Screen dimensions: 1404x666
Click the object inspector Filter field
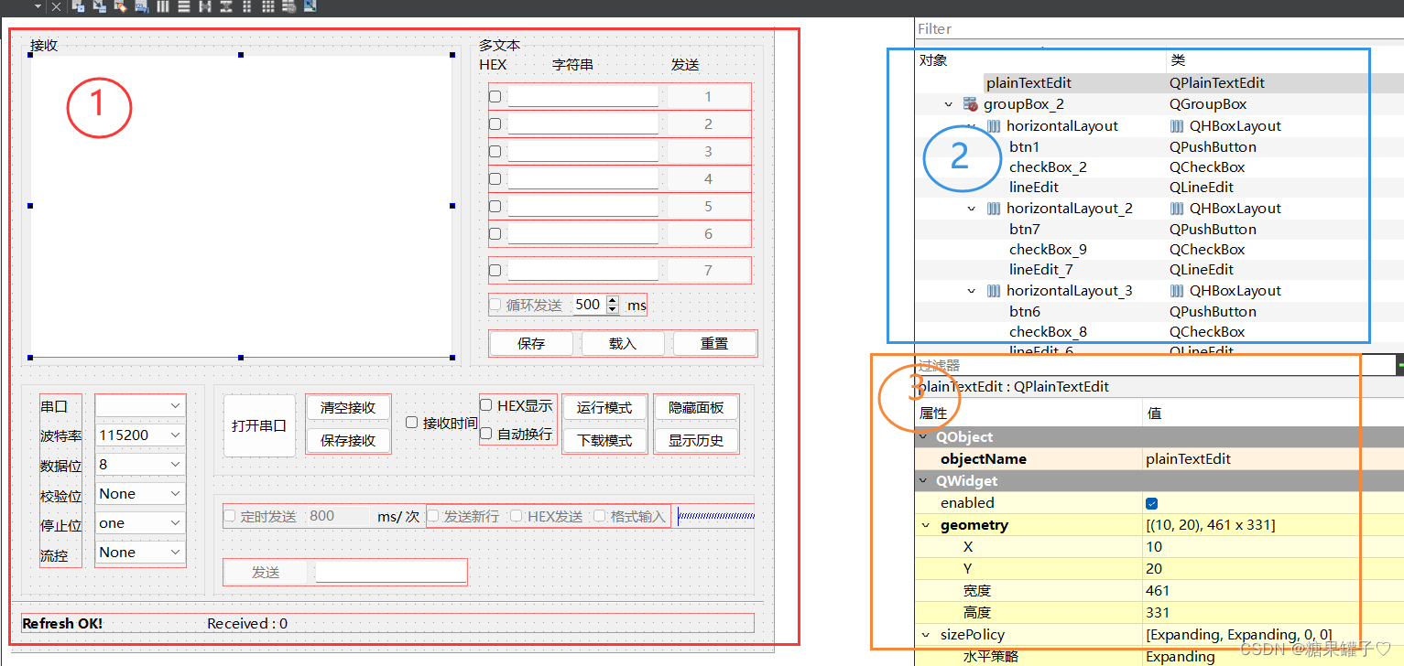click(1159, 28)
